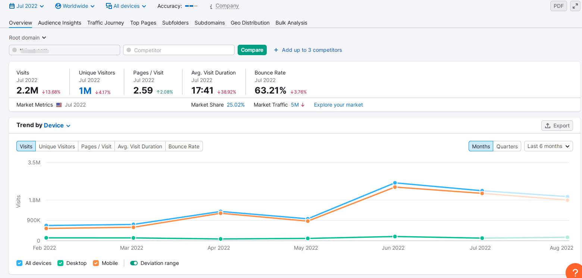This screenshot has height=278, width=582.
Task: Expand report to fullscreen with arrows icon
Action: [x=575, y=6]
